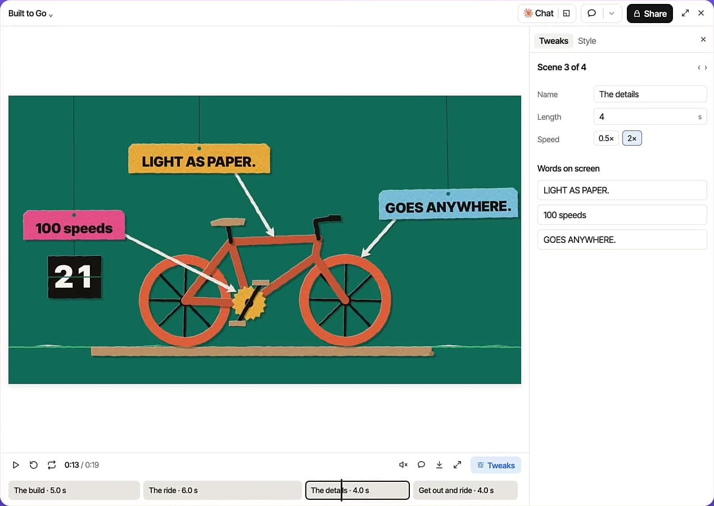Expand the comment options dropdown arrow

pyautogui.click(x=612, y=13)
